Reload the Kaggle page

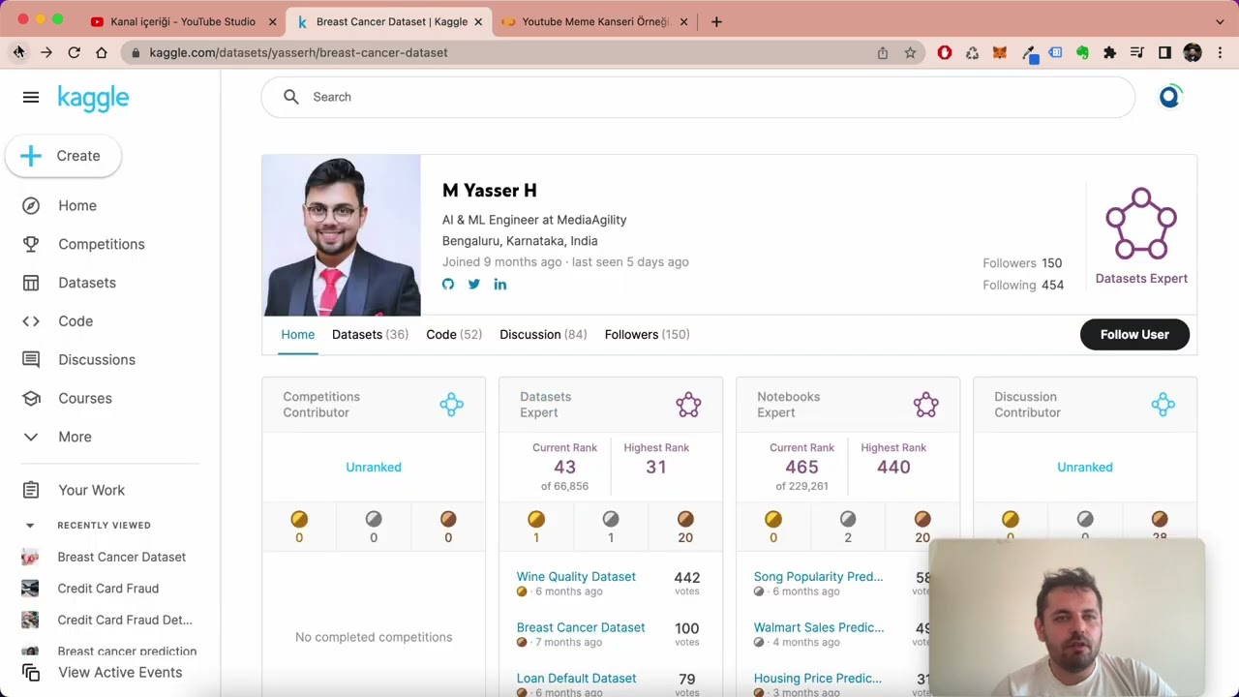point(74,52)
